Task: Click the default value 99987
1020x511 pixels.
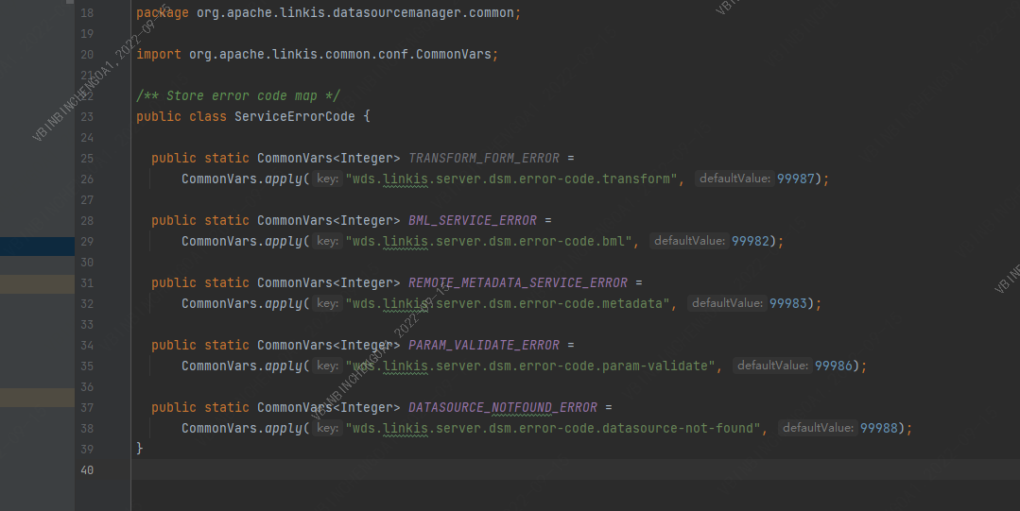Action: [796, 179]
